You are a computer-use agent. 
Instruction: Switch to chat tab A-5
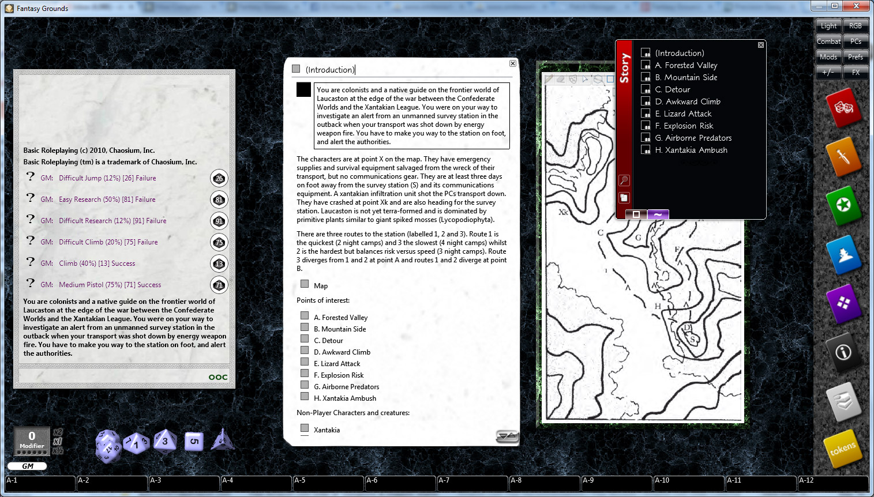coord(328,483)
